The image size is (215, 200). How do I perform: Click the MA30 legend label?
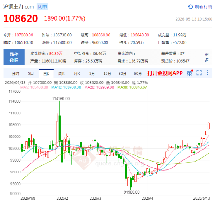[132, 87]
